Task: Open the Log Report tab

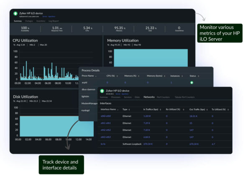Action: point(54,21)
